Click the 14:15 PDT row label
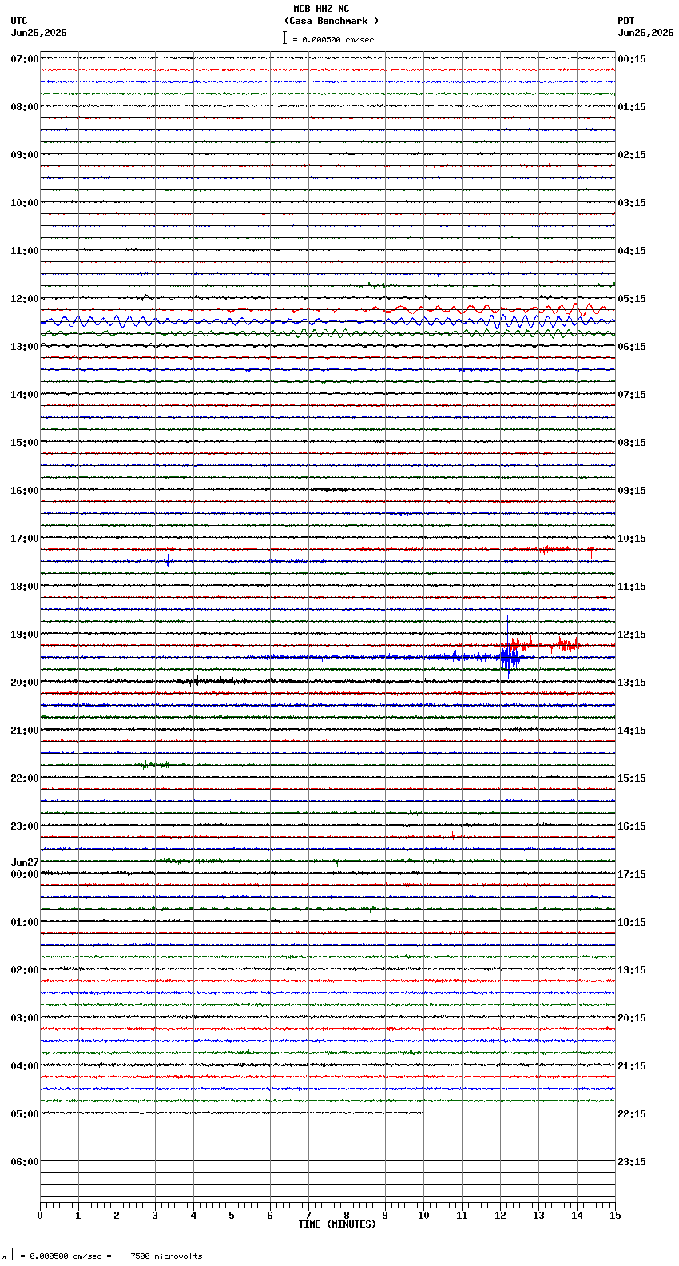The image size is (679, 1266). (632, 731)
